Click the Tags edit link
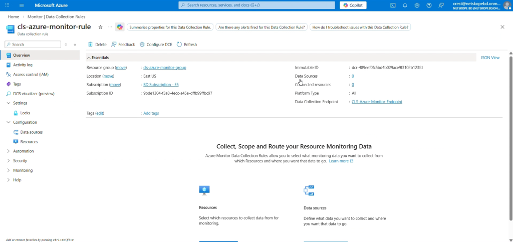 point(100,113)
